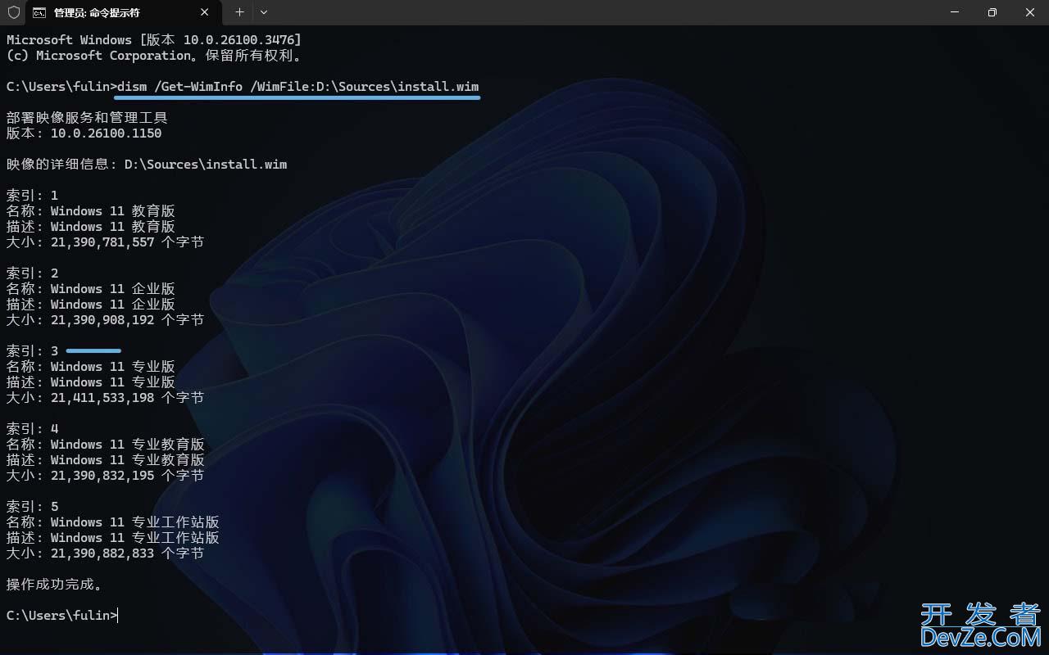The image size is (1049, 655).
Task: Select the 管理员: 命令提示符 tab
Action: (x=124, y=13)
